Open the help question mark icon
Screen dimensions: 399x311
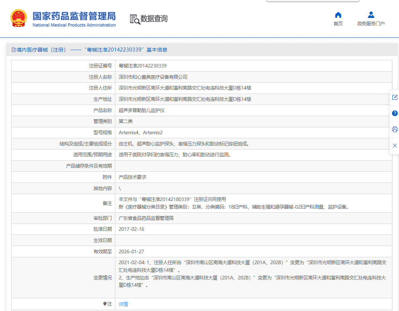click(x=395, y=113)
